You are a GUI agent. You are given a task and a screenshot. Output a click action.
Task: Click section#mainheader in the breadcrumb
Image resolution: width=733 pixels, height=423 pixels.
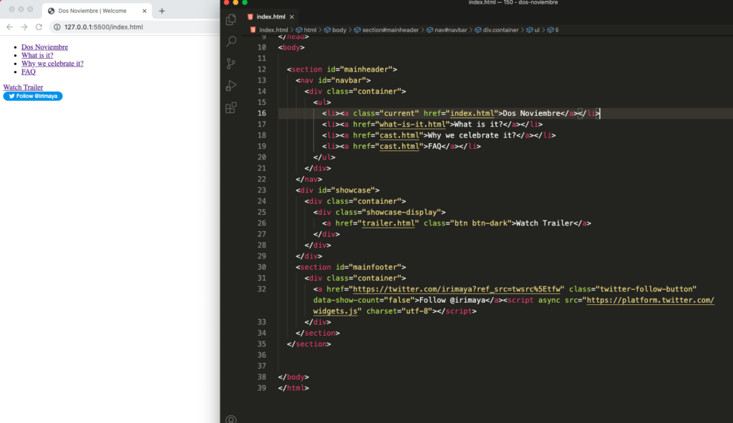tap(390, 30)
